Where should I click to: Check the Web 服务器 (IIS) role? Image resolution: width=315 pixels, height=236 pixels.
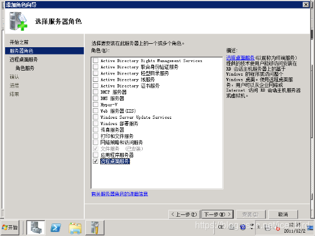click(96, 111)
